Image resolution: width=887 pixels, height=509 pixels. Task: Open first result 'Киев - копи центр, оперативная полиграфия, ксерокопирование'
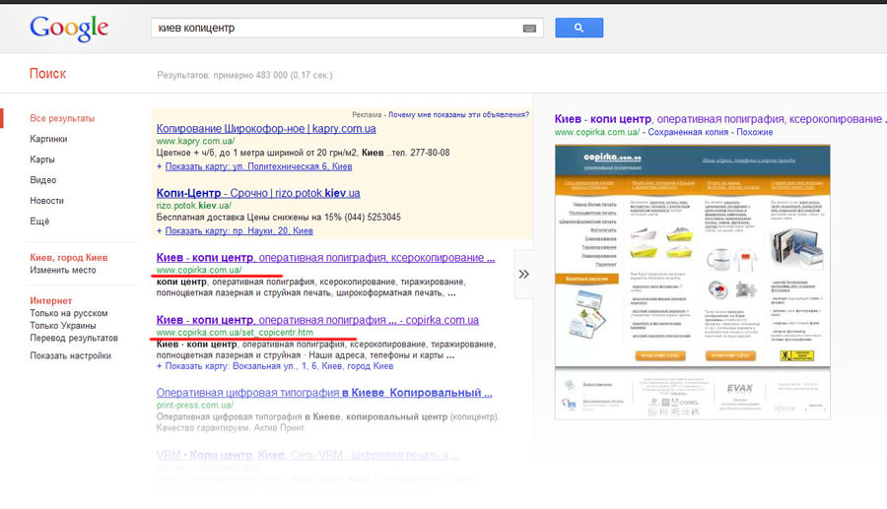pos(325,258)
